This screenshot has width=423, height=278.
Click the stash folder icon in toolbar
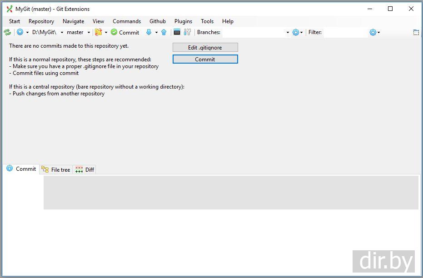[x=99, y=32]
